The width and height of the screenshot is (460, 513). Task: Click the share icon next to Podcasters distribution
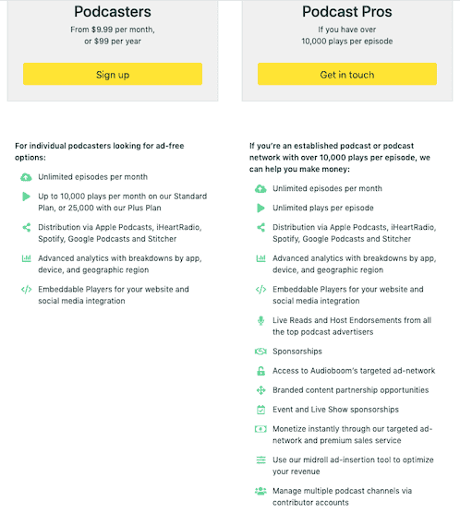tap(27, 227)
